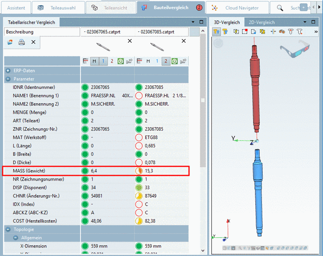The width and height of the screenshot is (323, 256).
Task: Click the yellow pie indicator beside COST 82,38
Action: [x=139, y=221]
